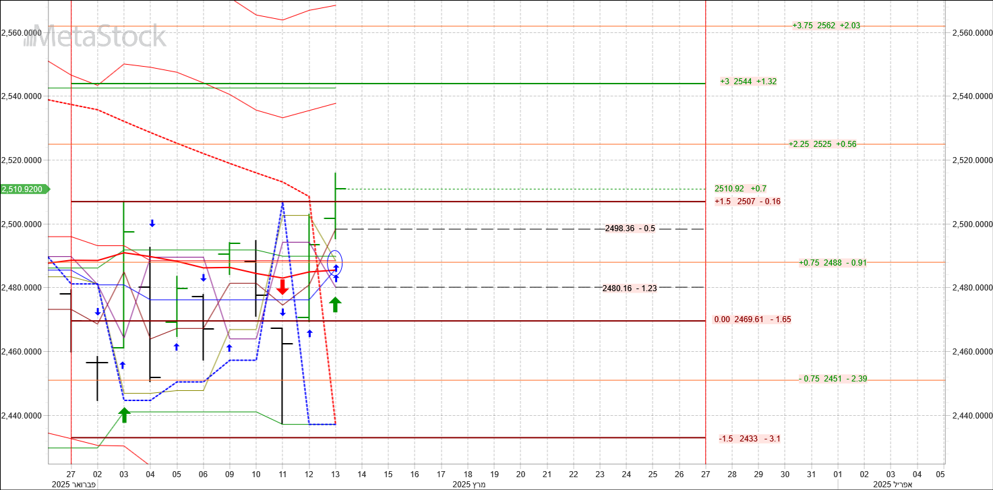The width and height of the screenshot is (993, 490).
Task: Click the '+3 2544 +1.32' level label
Action: click(x=748, y=82)
